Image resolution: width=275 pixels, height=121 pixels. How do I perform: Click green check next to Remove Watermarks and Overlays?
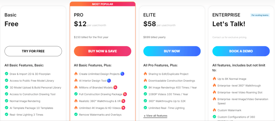(x=76, y=114)
